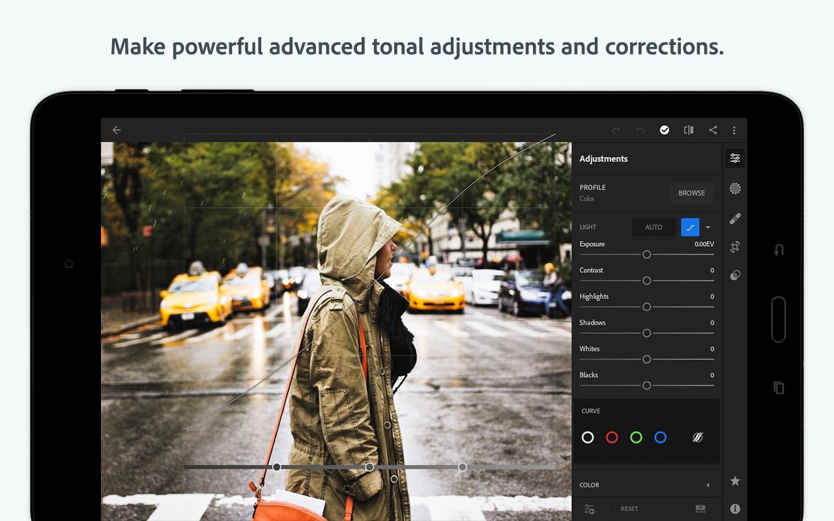The width and height of the screenshot is (834, 521).
Task: Tap the tablet's home hardware button
Action: (x=779, y=319)
